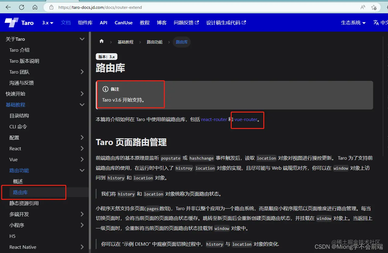Open 静态资源引用 sidebar page
388x253 pixels.
24,203
